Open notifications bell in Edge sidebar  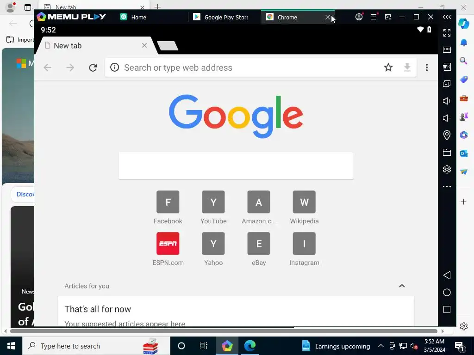[464, 43]
